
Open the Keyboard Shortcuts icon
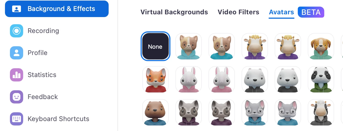[x=17, y=119]
